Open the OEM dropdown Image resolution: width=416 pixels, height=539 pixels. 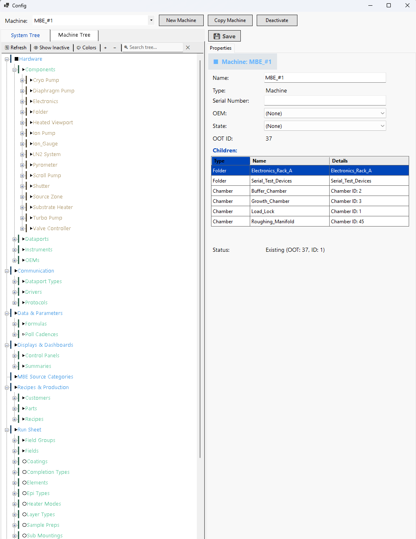[325, 113]
